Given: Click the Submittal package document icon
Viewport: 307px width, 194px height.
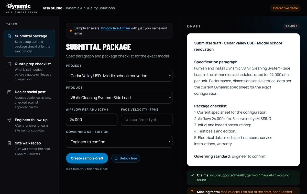Looking at the screenshot, I should [x=9, y=36].
